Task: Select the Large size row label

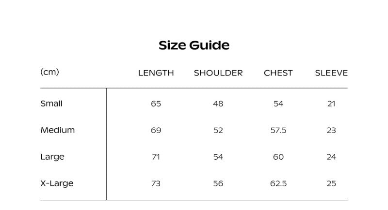Action: (x=52, y=157)
